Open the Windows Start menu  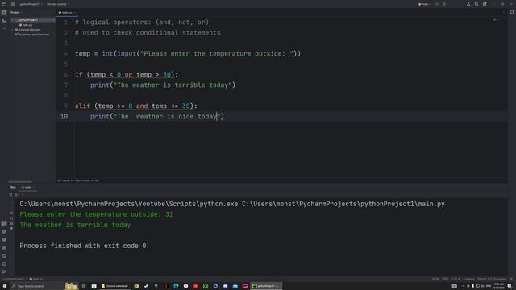[x=5, y=286]
